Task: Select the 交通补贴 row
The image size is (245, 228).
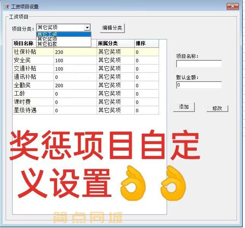Action: (x=86, y=69)
